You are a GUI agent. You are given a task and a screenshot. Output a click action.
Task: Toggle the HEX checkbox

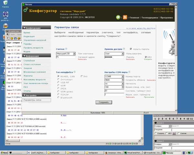click(x=145, y=57)
